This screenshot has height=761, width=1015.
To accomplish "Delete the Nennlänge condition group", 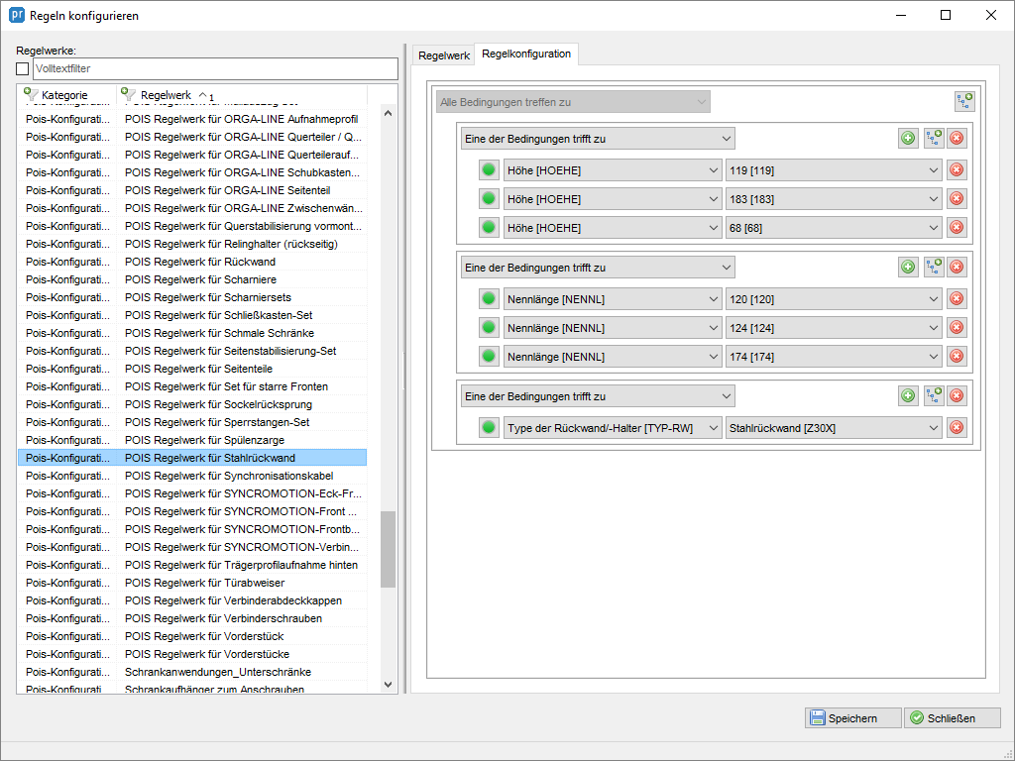I will 957,267.
